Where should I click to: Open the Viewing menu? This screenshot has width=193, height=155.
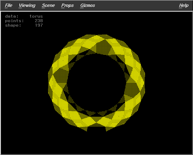click(27, 5)
